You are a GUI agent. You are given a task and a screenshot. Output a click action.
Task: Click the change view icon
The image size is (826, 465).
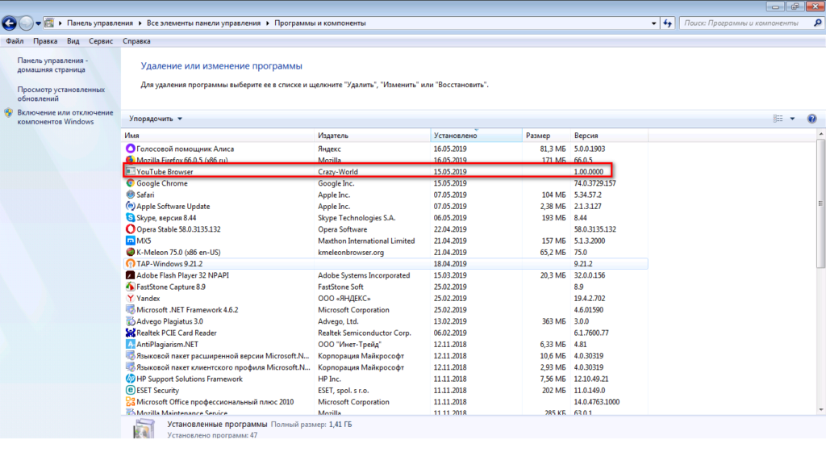[778, 119]
